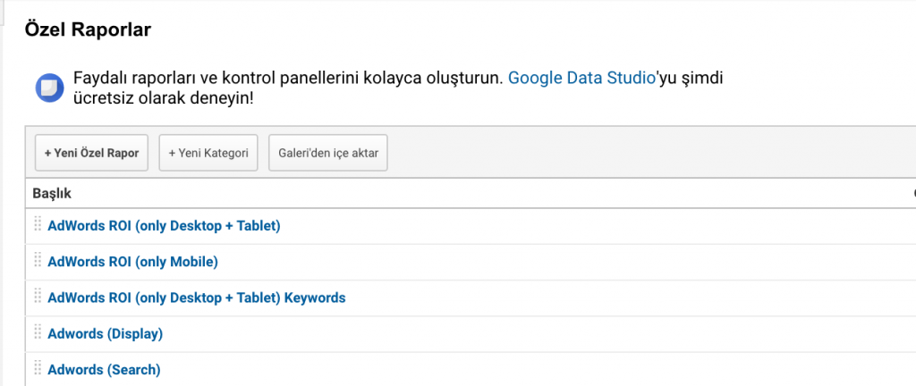Click empty toolbar area beside Galeri'den içe aktar
Image resolution: width=916 pixels, height=386 pixels.
point(626,153)
